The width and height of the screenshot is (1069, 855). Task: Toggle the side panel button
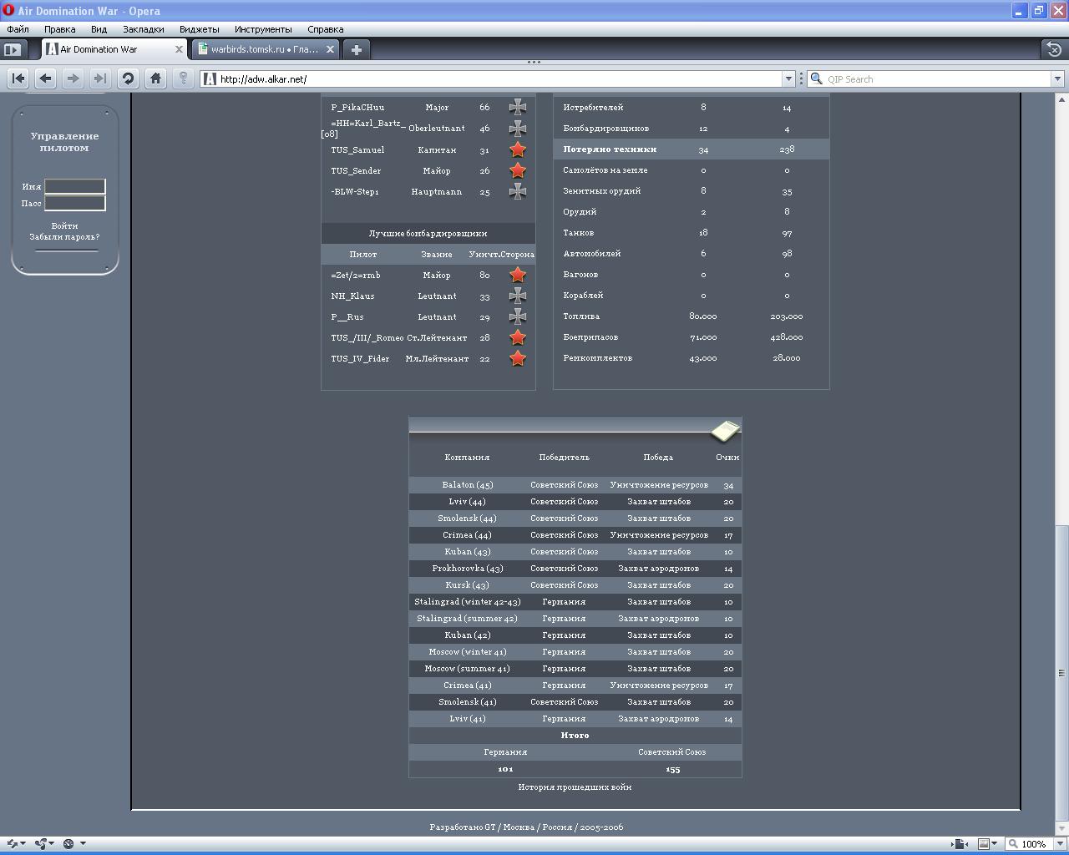click(x=12, y=49)
